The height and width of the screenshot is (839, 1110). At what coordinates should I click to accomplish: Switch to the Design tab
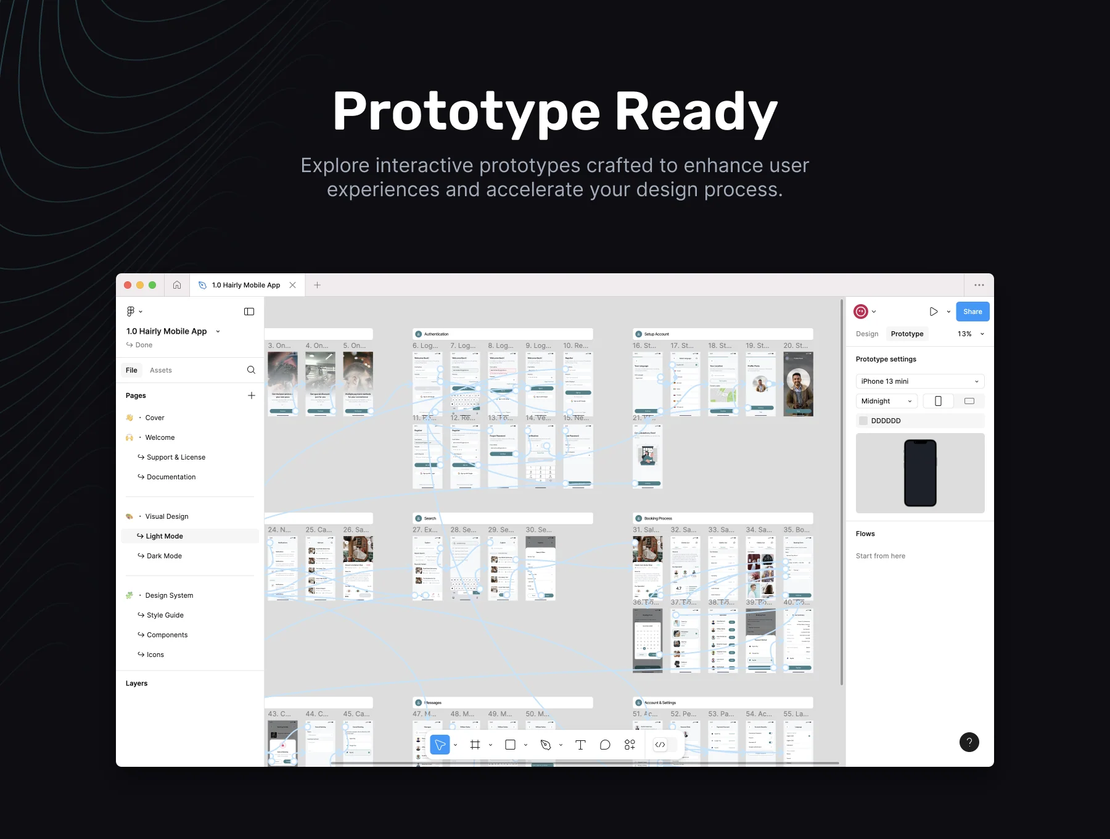[x=867, y=334]
